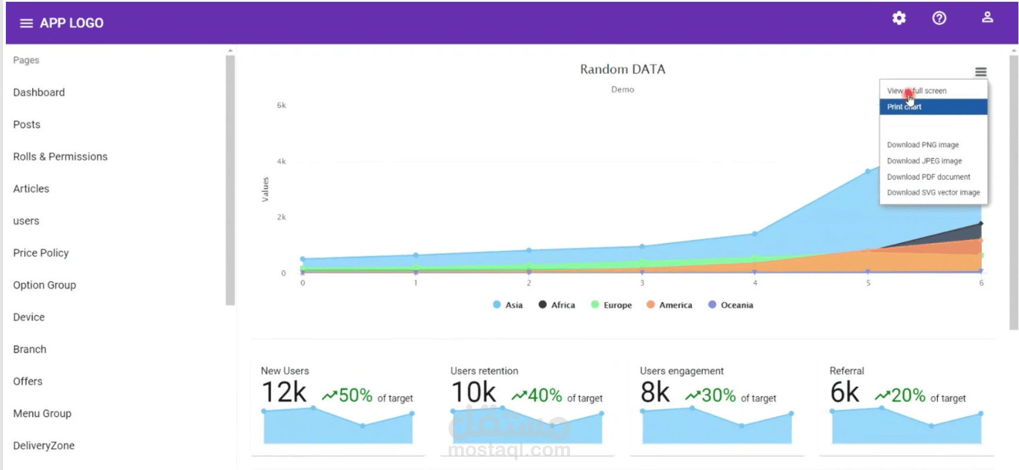Click the 10k retention value
Viewport: 1019px width, 470px height.
pos(474,392)
